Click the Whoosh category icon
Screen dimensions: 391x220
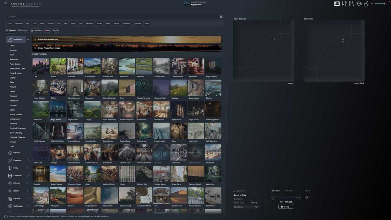tap(10, 183)
